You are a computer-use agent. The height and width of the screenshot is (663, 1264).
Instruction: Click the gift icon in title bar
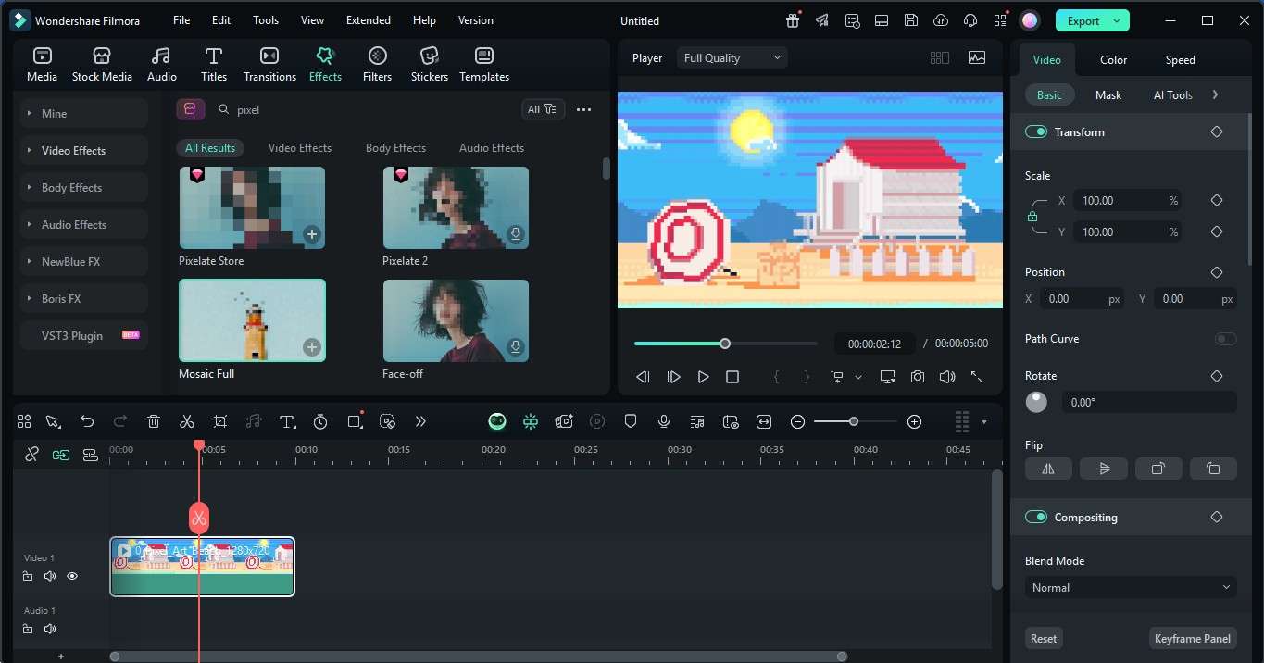click(x=793, y=20)
